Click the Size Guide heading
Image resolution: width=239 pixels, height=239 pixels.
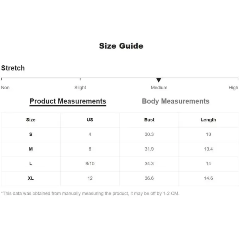[x=121, y=46]
